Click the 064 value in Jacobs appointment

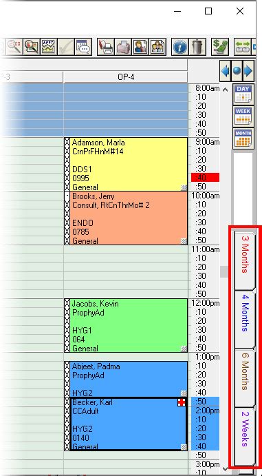pos(78,340)
